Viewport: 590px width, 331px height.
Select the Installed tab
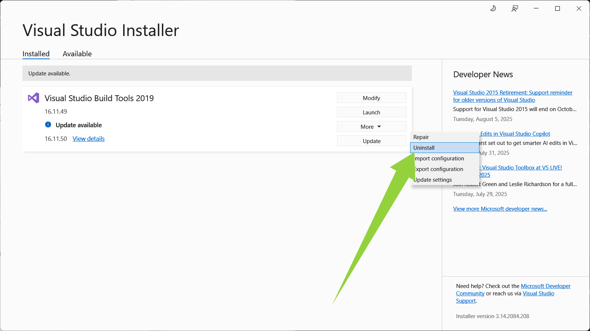(x=36, y=54)
